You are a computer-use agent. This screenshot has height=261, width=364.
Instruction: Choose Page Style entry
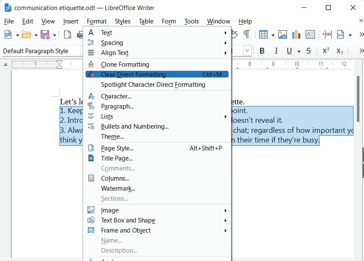[x=157, y=148]
